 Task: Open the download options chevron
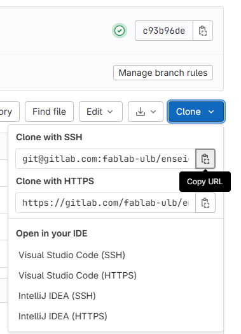click(153, 112)
